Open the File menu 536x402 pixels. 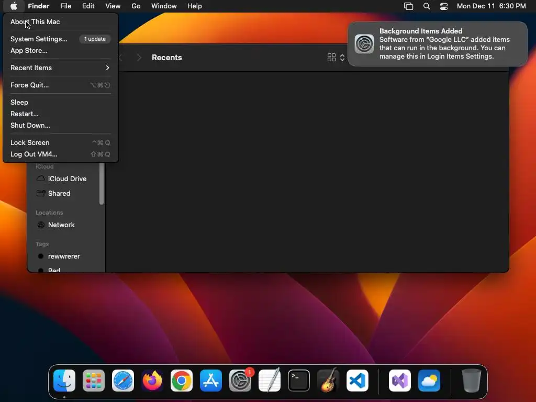click(65, 6)
